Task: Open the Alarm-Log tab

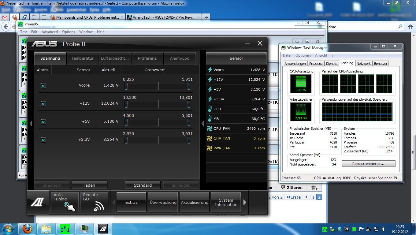Action: click(x=180, y=58)
